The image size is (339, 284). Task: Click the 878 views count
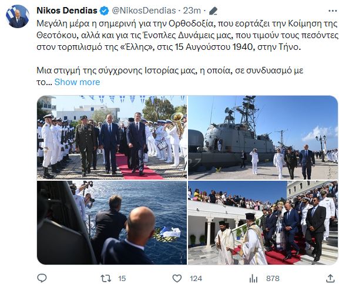tap(273, 278)
